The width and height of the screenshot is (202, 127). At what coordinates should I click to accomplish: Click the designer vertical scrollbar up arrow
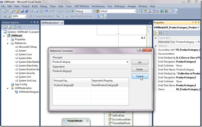click(150, 27)
